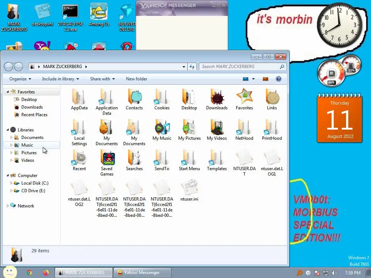Click MARK ZUCKERBERG in the address bar
Image resolution: width=371 pixels, height=278 pixels.
point(62,67)
